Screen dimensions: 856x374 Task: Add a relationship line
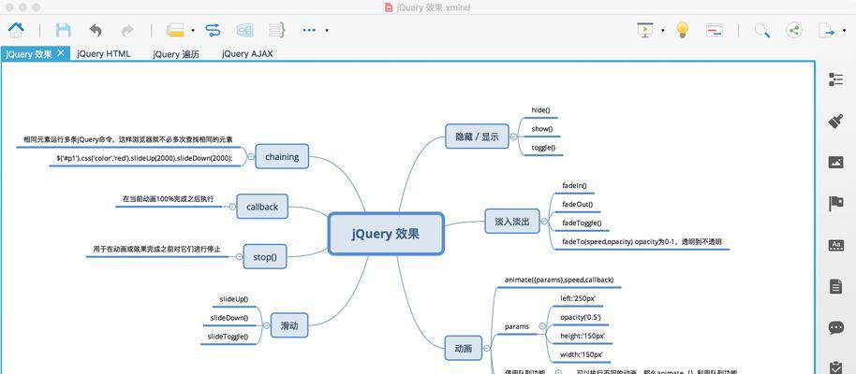(213, 30)
